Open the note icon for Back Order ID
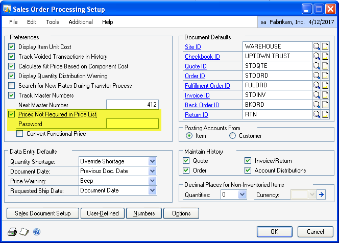The image size is (339, 243). pyautogui.click(x=325, y=105)
